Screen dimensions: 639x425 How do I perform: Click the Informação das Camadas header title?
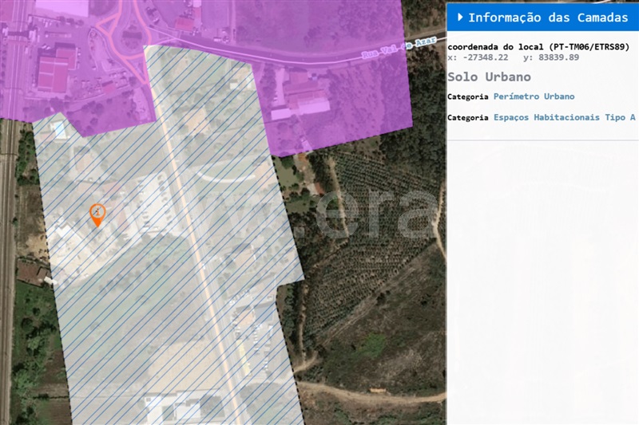(548, 18)
